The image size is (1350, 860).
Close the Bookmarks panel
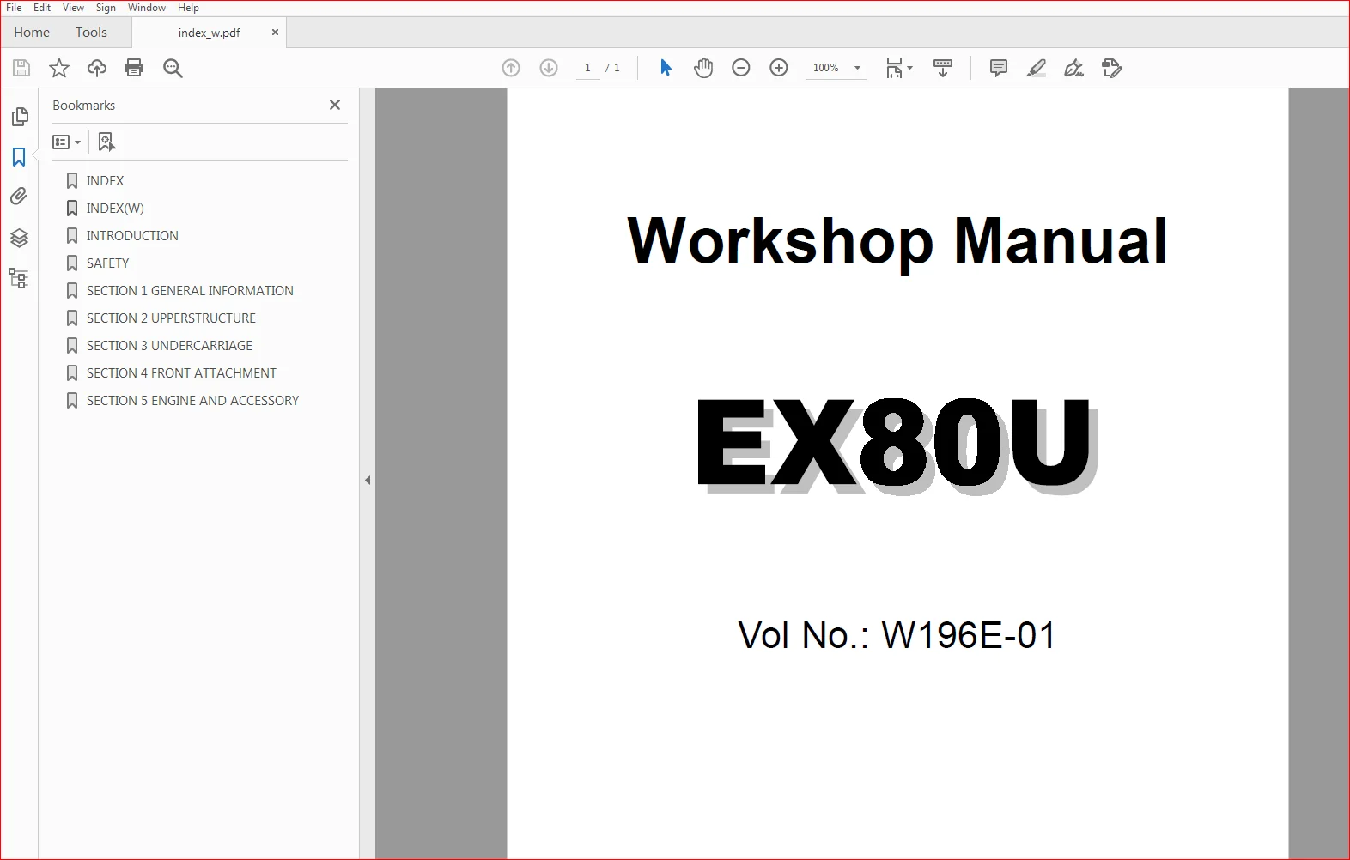pyautogui.click(x=335, y=105)
